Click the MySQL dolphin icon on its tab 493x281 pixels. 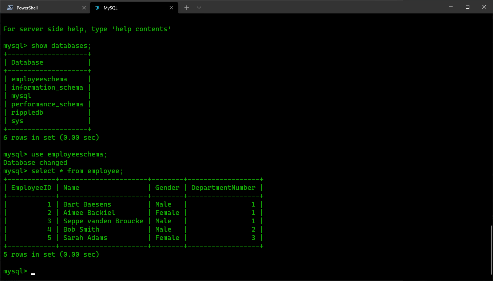pyautogui.click(x=96, y=7)
